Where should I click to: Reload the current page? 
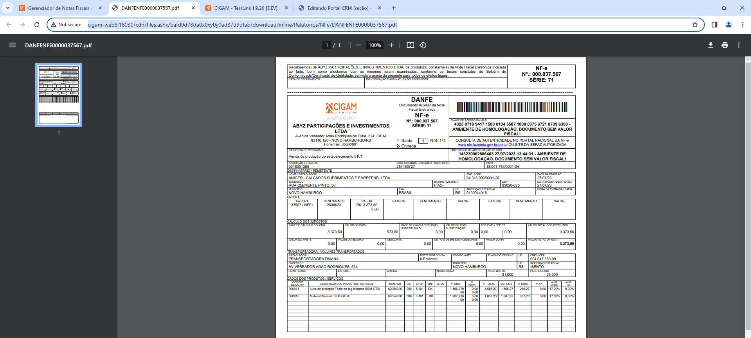[x=37, y=25]
